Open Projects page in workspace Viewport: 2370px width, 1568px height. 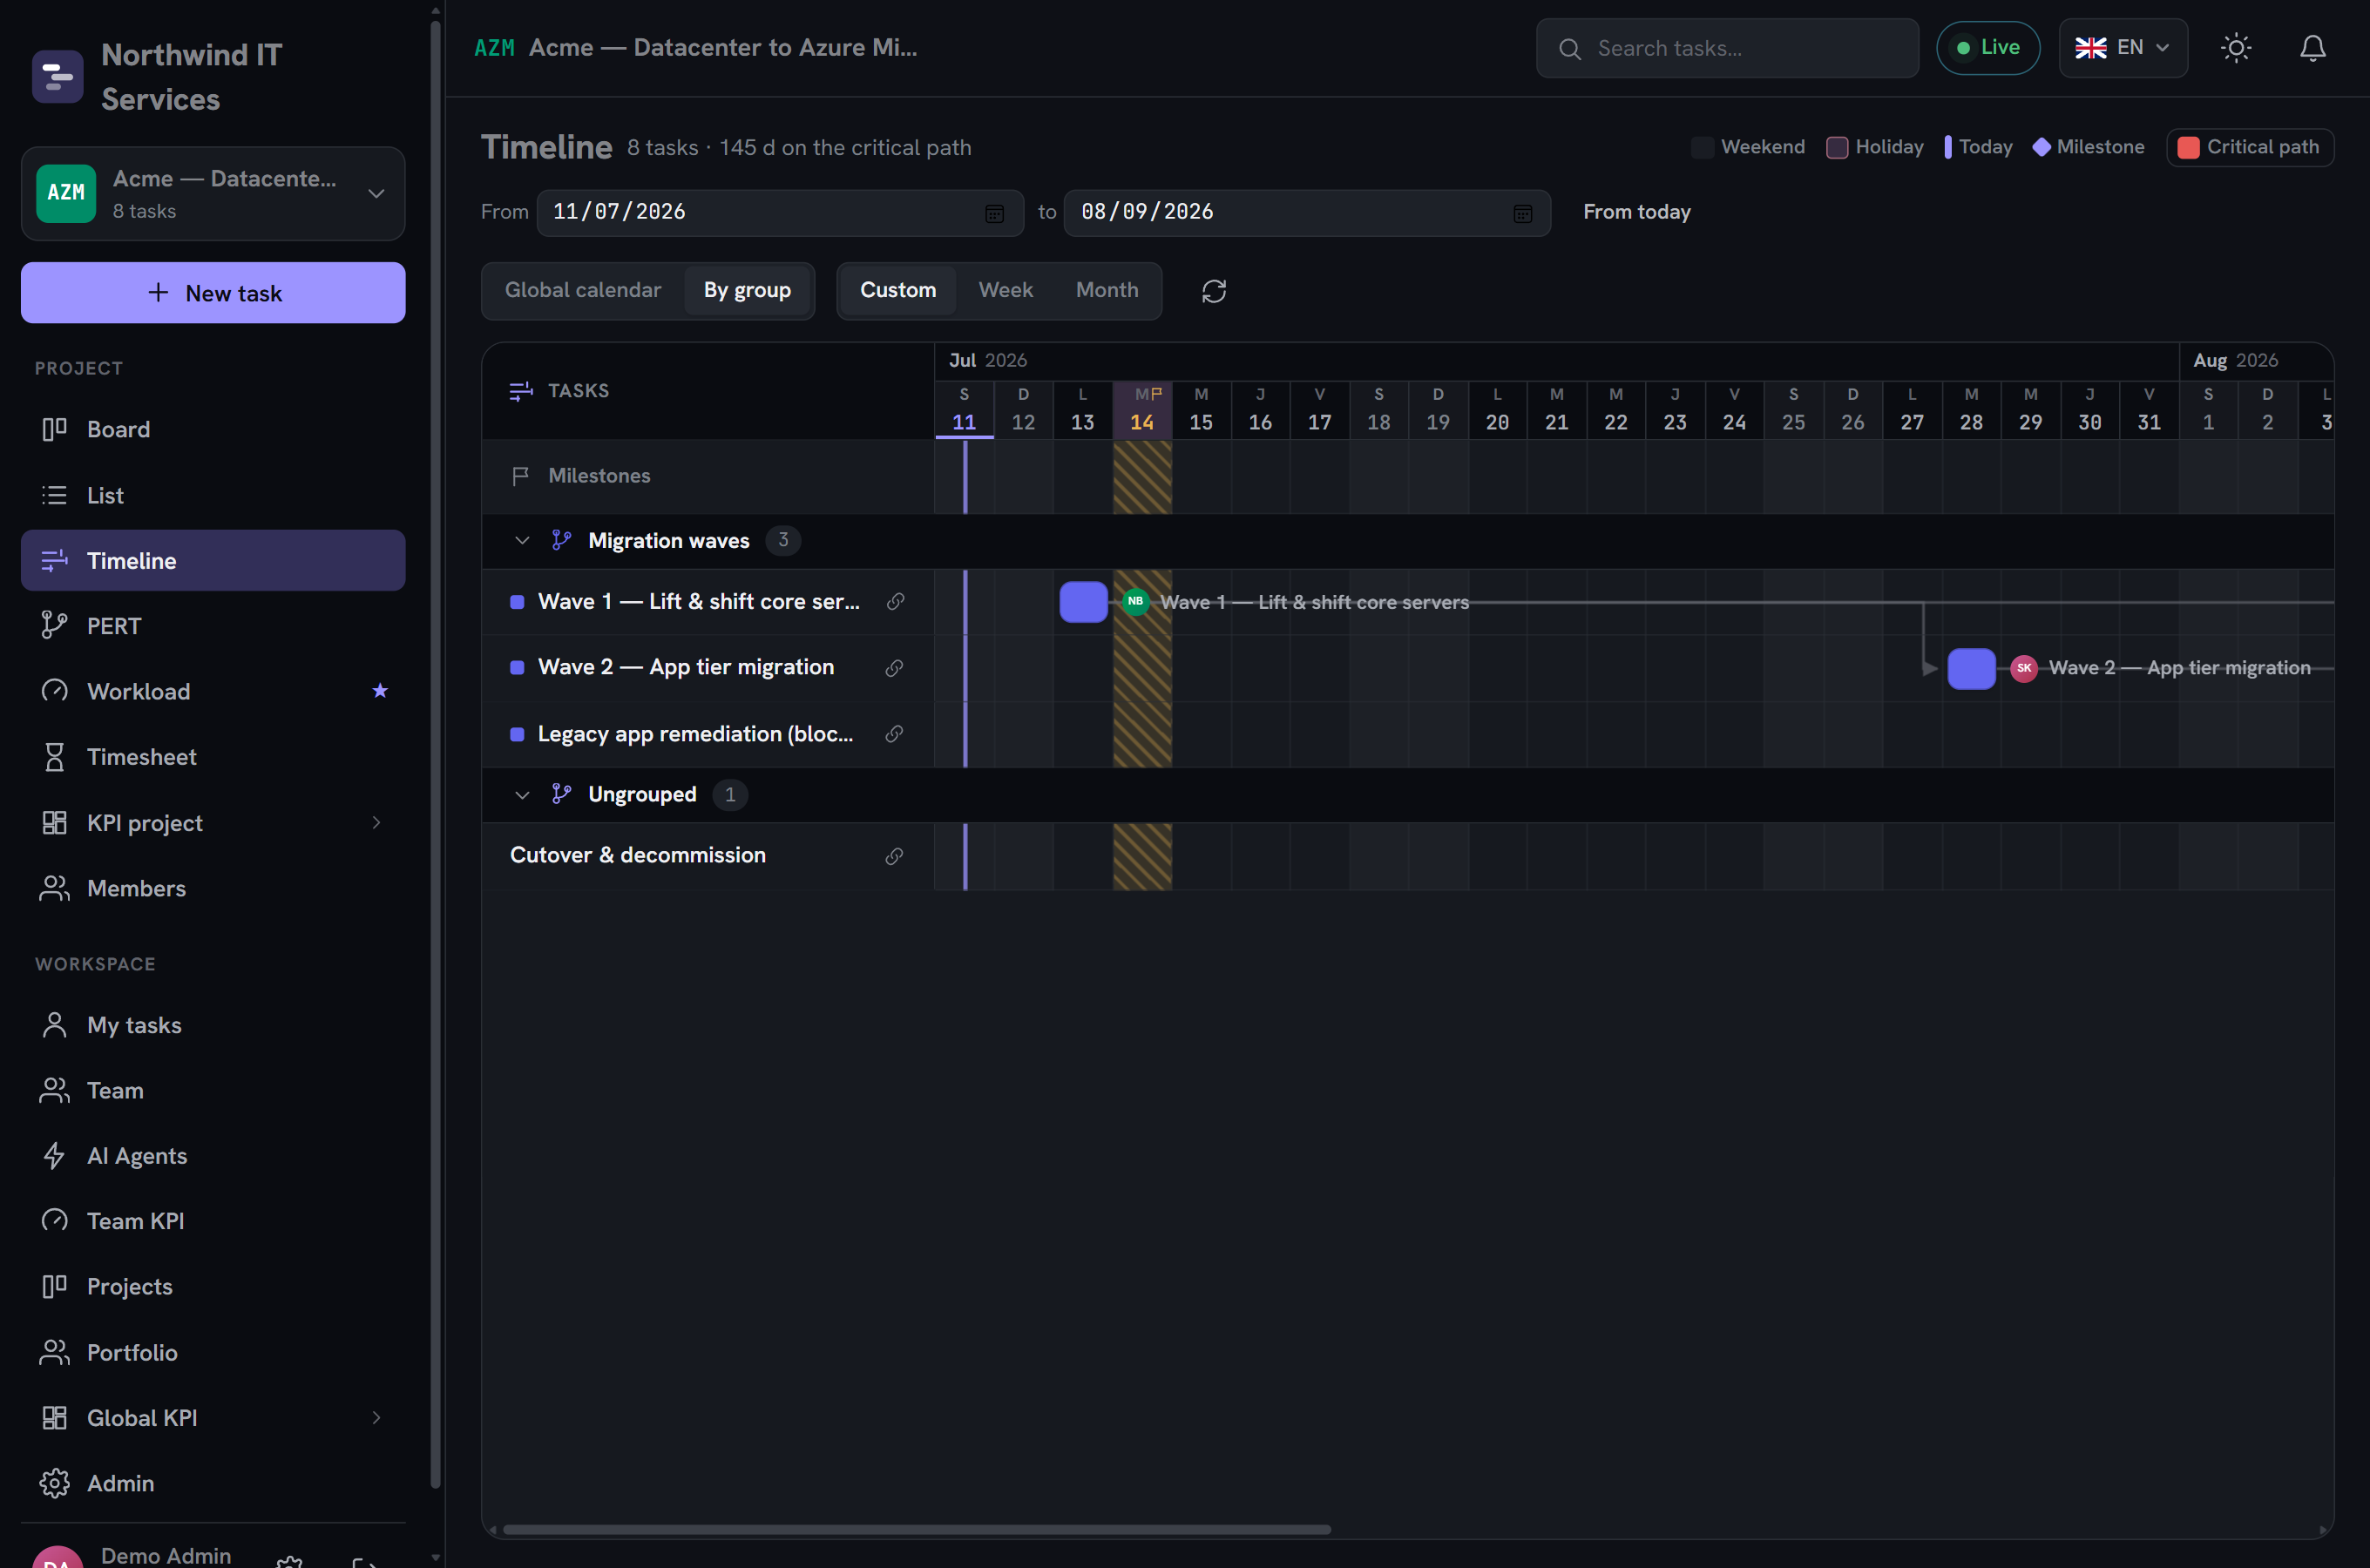(x=213, y=1286)
